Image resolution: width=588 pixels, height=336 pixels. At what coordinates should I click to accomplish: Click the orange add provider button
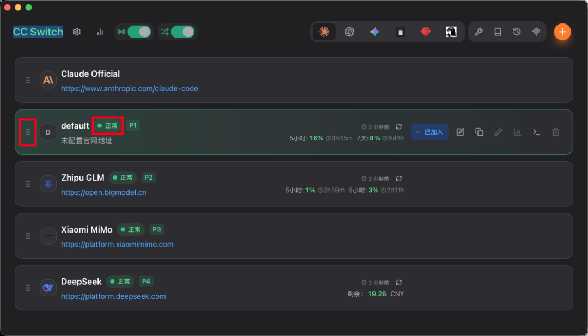point(562,32)
